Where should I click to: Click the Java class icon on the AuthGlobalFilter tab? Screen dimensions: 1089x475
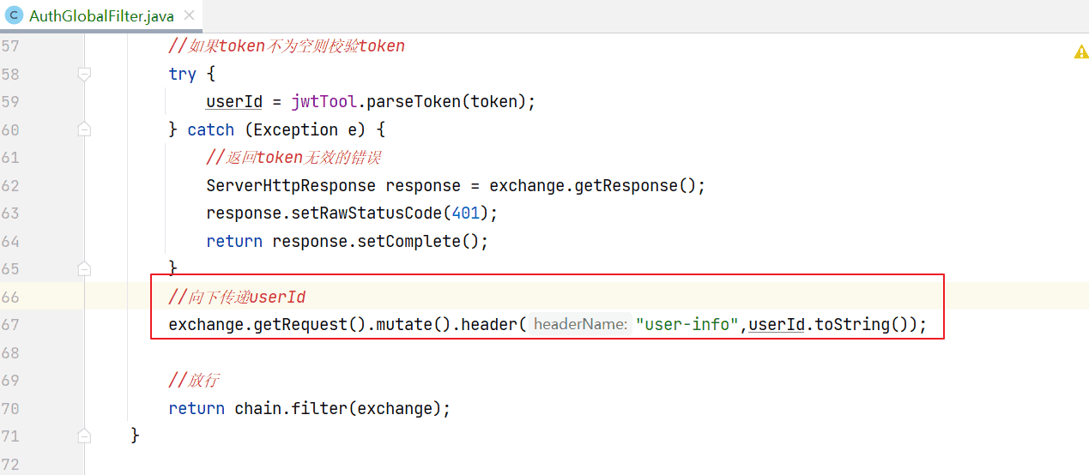[14, 15]
